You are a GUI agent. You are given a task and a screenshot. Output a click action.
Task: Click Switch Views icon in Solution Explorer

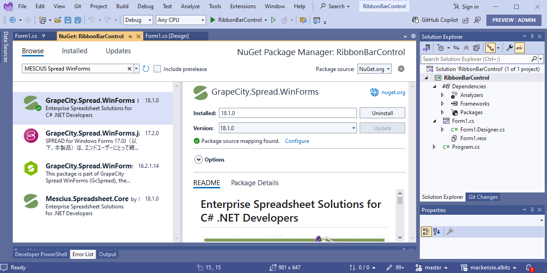click(x=427, y=48)
